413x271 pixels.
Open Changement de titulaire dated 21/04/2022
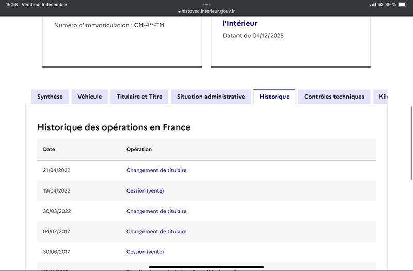click(156, 170)
